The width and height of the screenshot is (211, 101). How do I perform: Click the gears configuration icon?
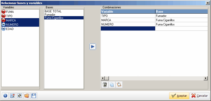(x=12, y=96)
